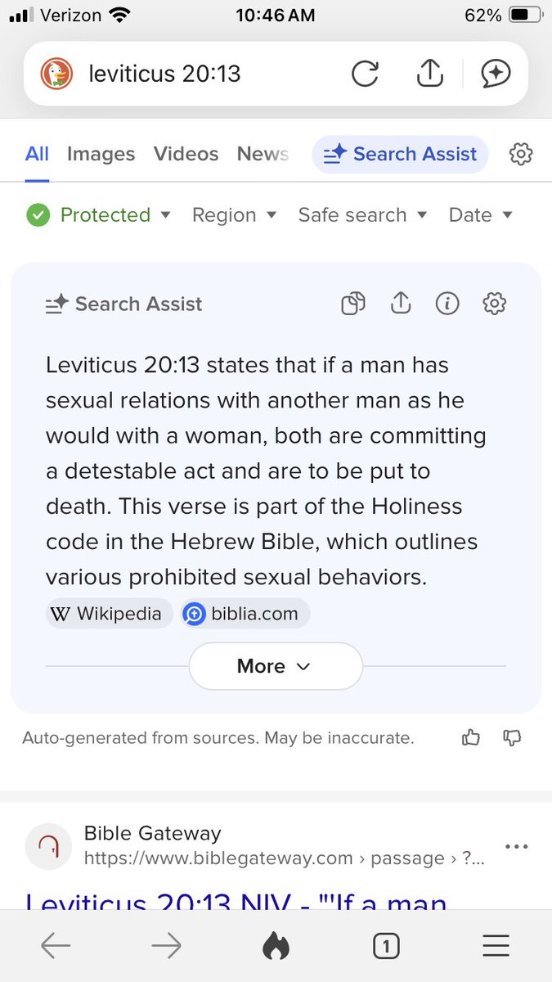Image resolution: width=552 pixels, height=982 pixels.
Task: Switch to the Videos tab
Action: click(x=186, y=154)
